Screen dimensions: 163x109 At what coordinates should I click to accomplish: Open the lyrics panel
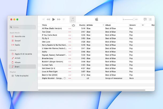click(145, 19)
